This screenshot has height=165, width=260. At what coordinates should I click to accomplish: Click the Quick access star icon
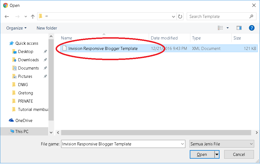pyautogui.click(x=12, y=43)
